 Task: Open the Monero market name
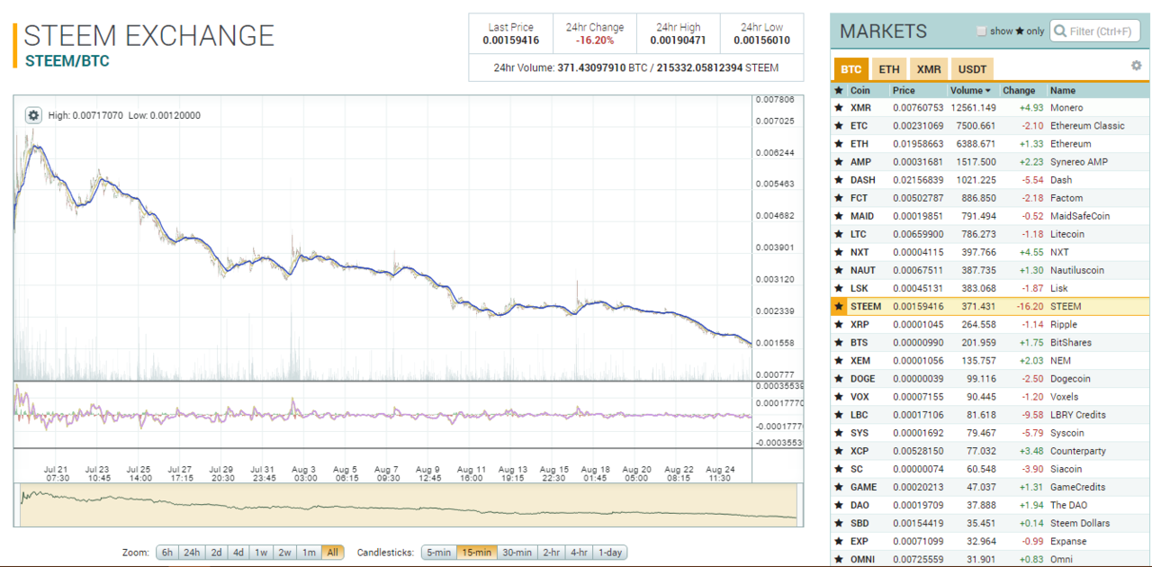tap(1066, 108)
